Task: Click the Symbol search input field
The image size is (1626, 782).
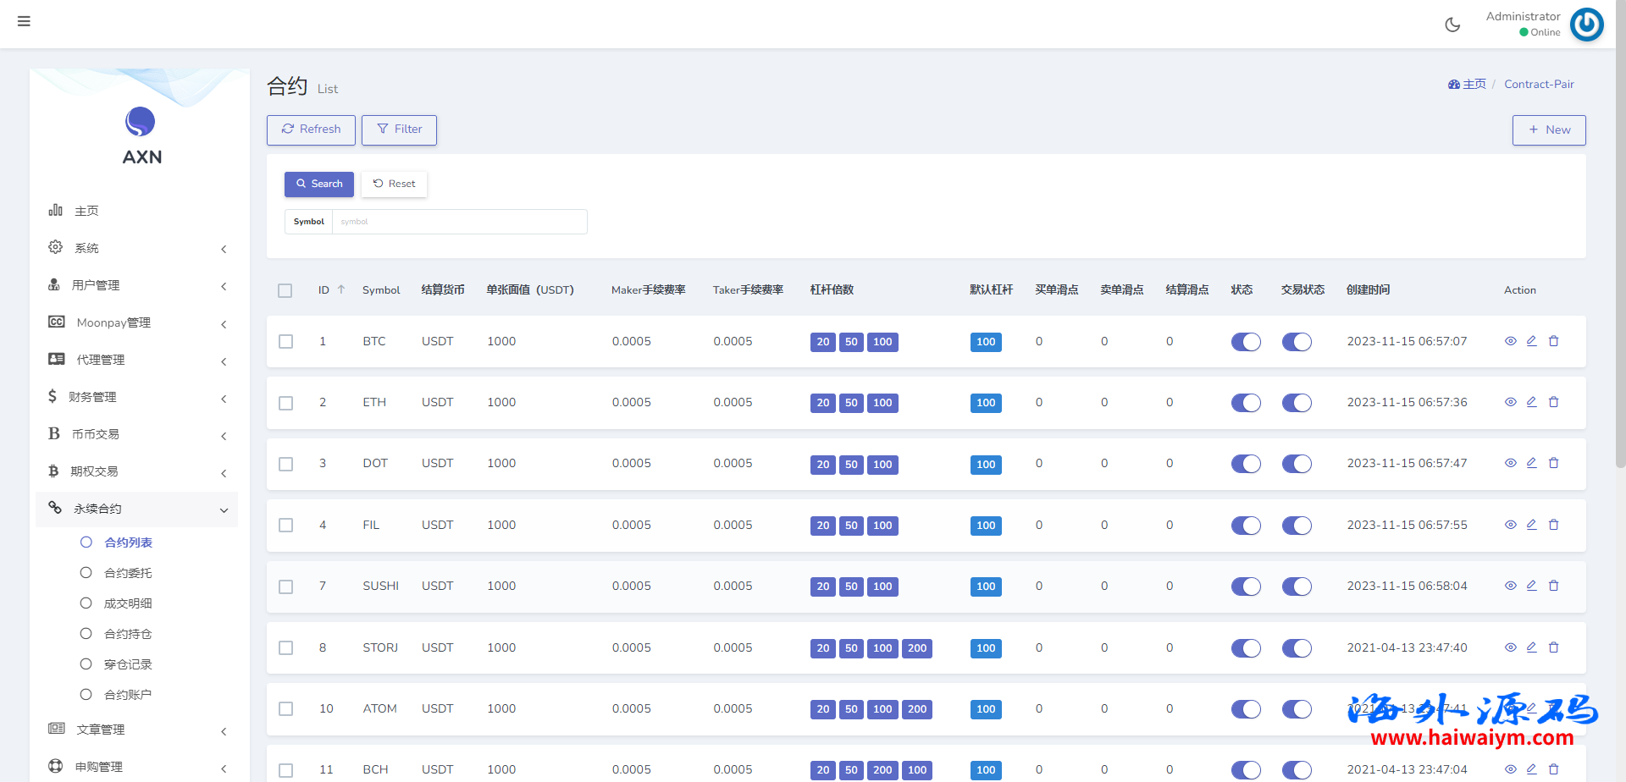Action: pyautogui.click(x=458, y=222)
